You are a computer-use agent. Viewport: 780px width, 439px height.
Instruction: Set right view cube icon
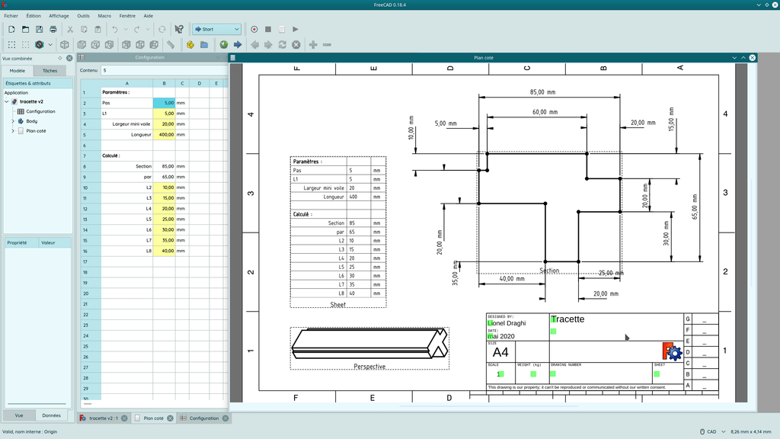click(x=110, y=45)
